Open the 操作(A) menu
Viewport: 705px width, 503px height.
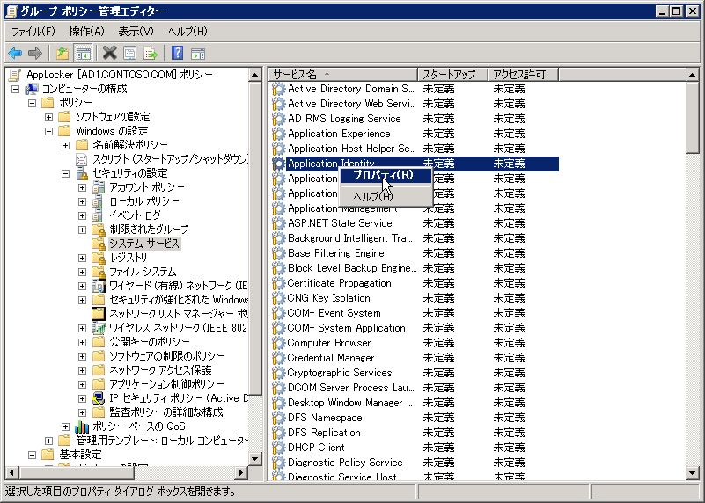coord(86,32)
